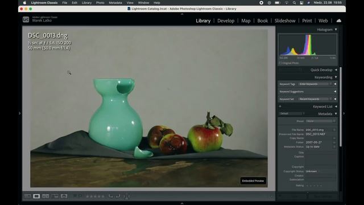Click Metadata Status action icon
364x205 pixels.
pyautogui.click(x=334, y=147)
